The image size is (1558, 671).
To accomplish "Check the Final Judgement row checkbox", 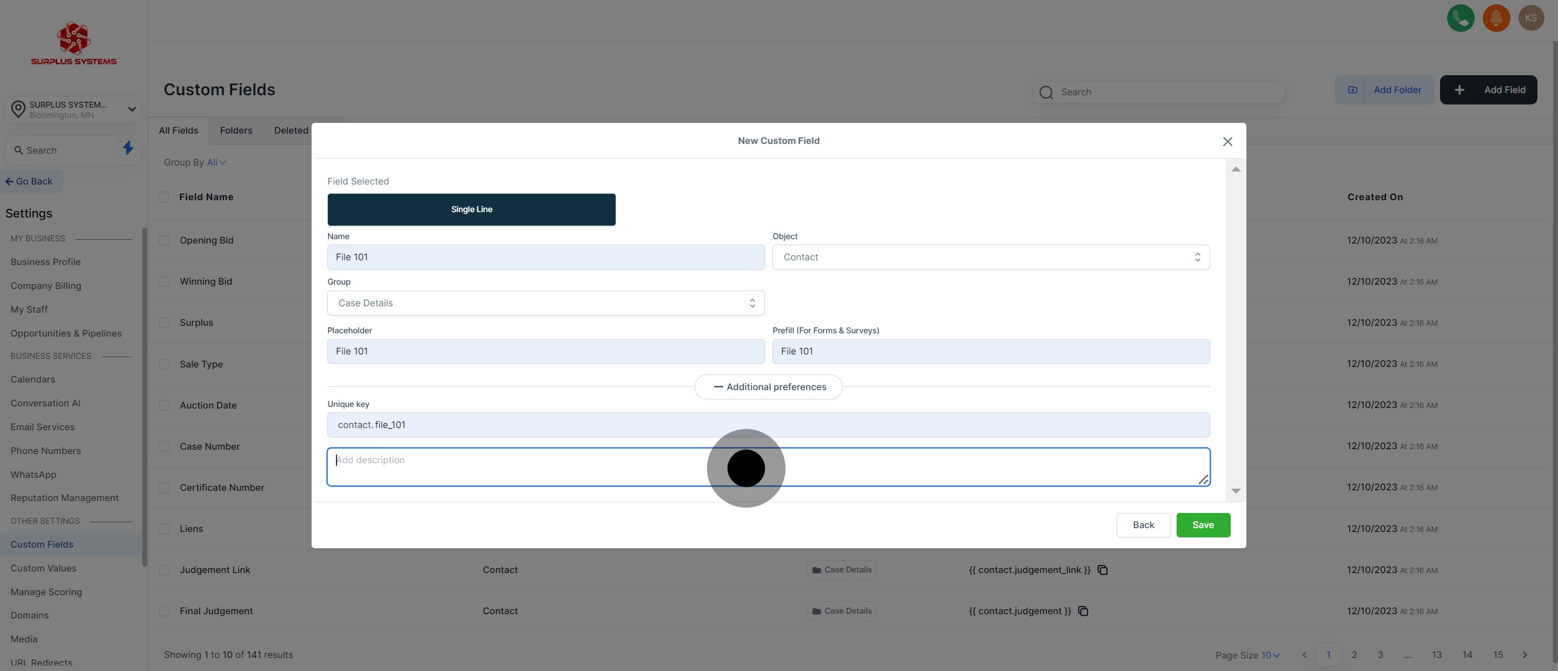I will click(x=164, y=611).
